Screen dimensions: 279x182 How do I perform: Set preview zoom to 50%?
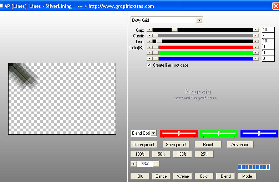(x=161, y=154)
